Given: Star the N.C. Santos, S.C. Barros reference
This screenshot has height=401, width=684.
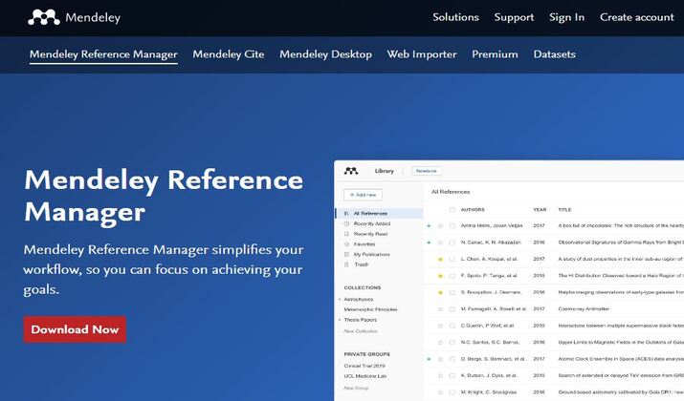Looking at the screenshot, I should coord(440,343).
